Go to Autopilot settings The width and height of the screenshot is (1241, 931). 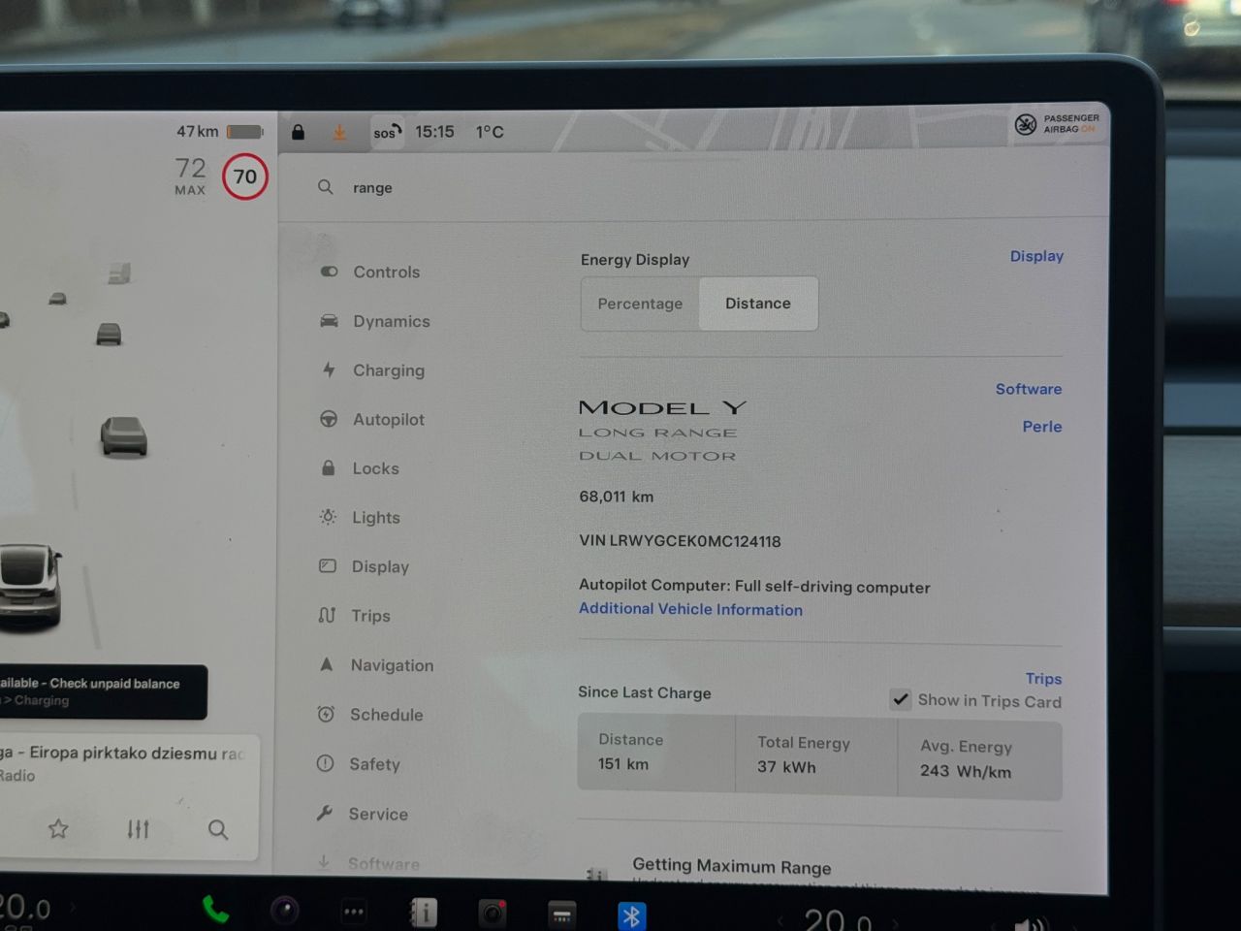pyautogui.click(x=388, y=419)
